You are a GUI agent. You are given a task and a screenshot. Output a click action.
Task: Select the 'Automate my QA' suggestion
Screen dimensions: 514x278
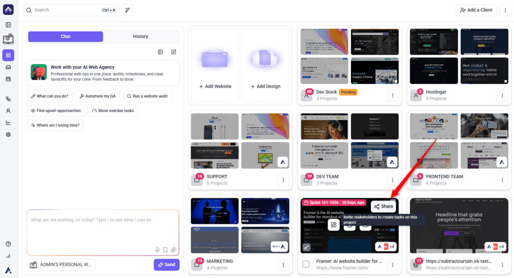click(98, 96)
